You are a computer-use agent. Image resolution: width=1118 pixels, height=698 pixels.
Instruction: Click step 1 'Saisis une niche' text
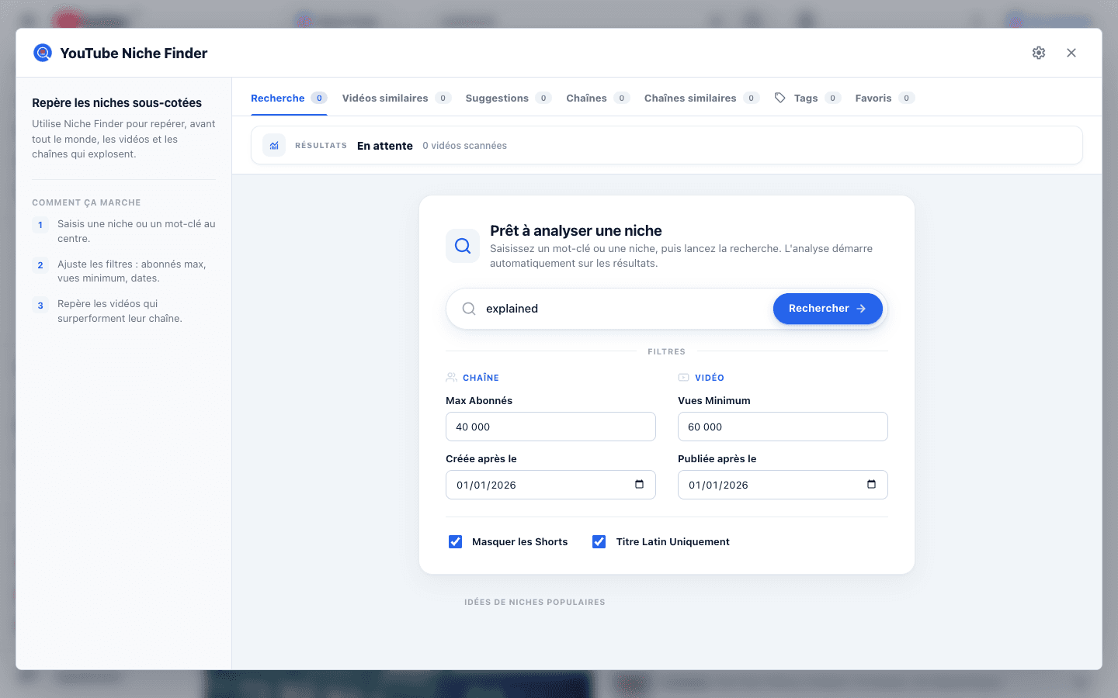[137, 231]
